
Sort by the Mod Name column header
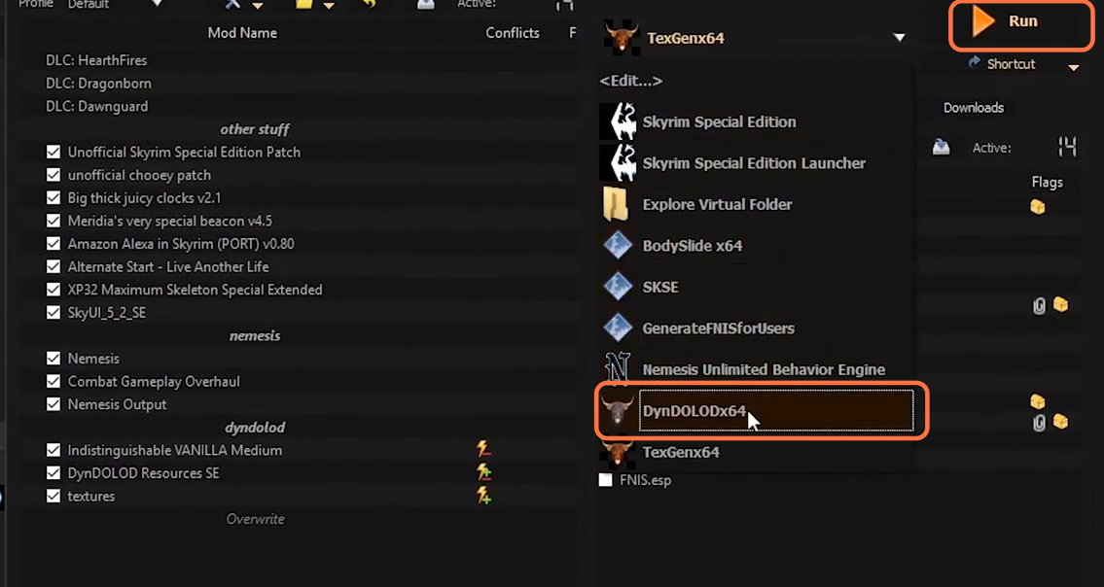(x=242, y=33)
